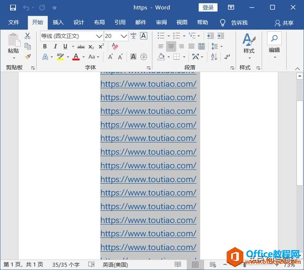Toggle Subscript x₂ formatting
The width and height of the screenshot is (304, 270).
pos(91,47)
